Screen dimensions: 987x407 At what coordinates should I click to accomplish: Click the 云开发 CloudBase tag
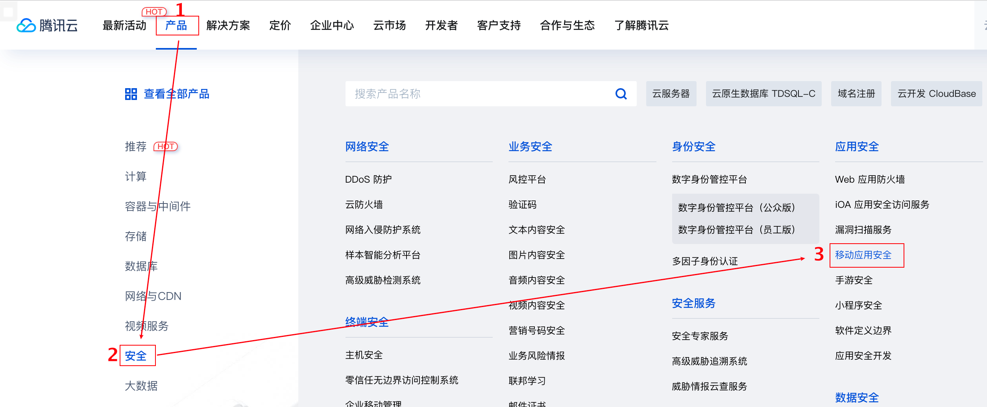pyautogui.click(x=937, y=94)
